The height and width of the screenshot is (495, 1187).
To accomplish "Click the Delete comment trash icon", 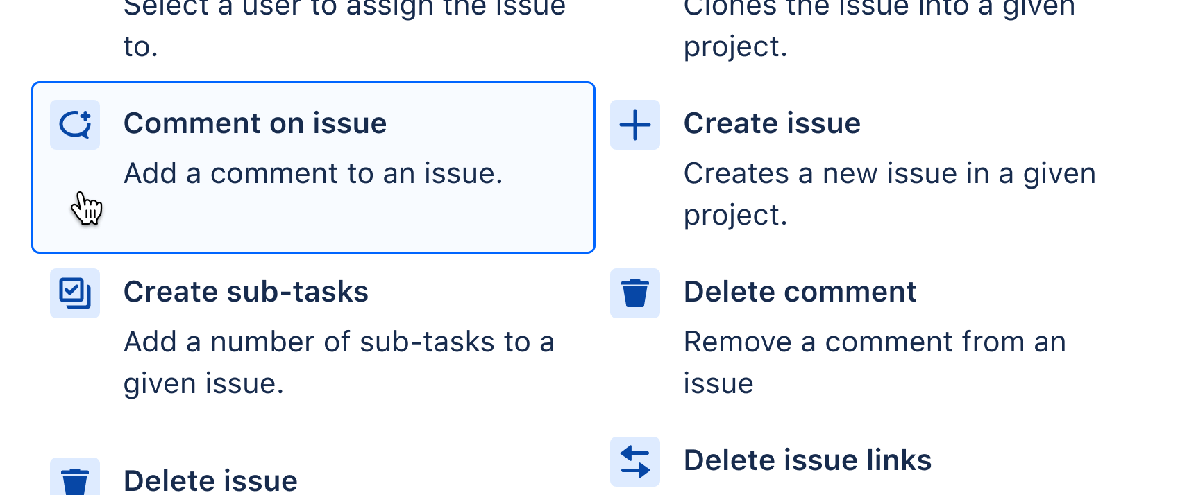I will (x=634, y=293).
